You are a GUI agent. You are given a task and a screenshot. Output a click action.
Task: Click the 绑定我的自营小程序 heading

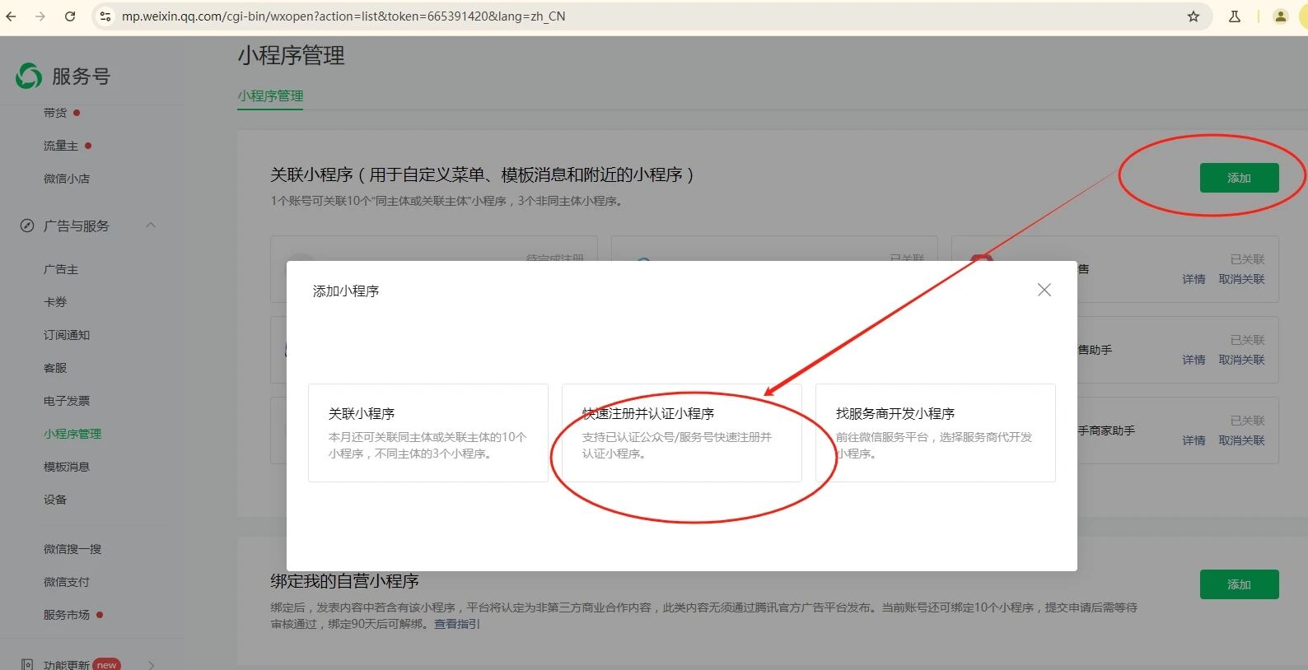click(x=344, y=581)
